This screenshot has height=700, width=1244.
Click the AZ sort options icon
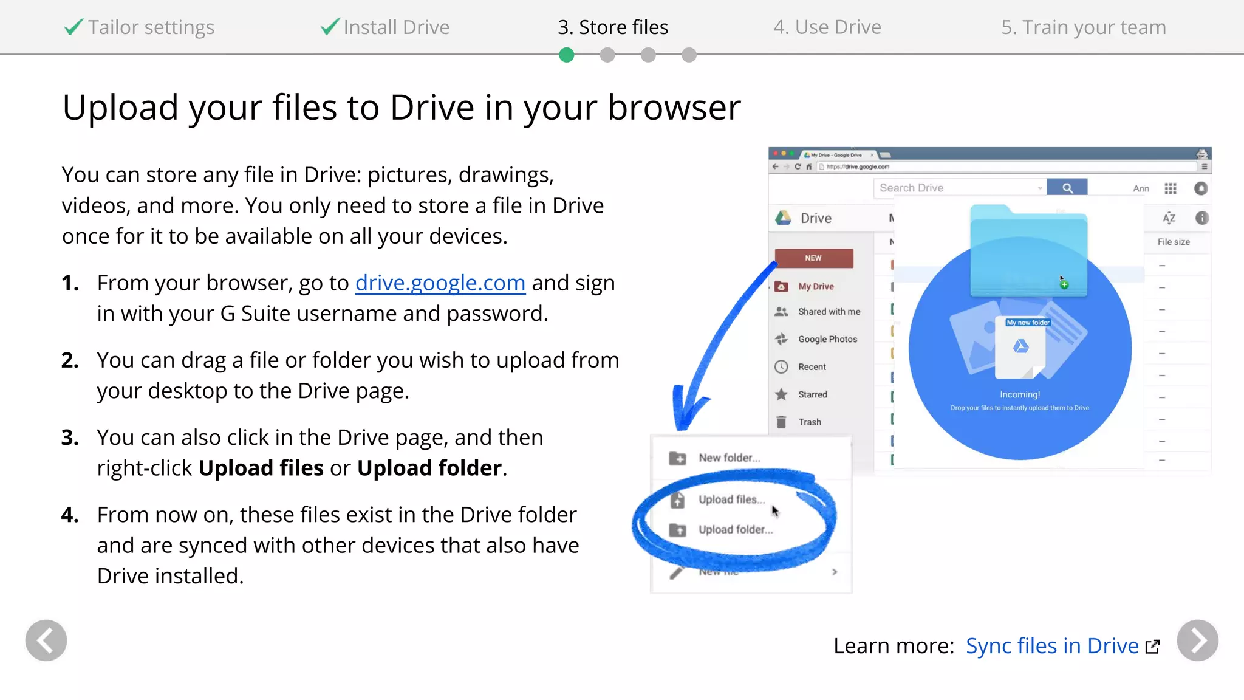click(x=1169, y=218)
